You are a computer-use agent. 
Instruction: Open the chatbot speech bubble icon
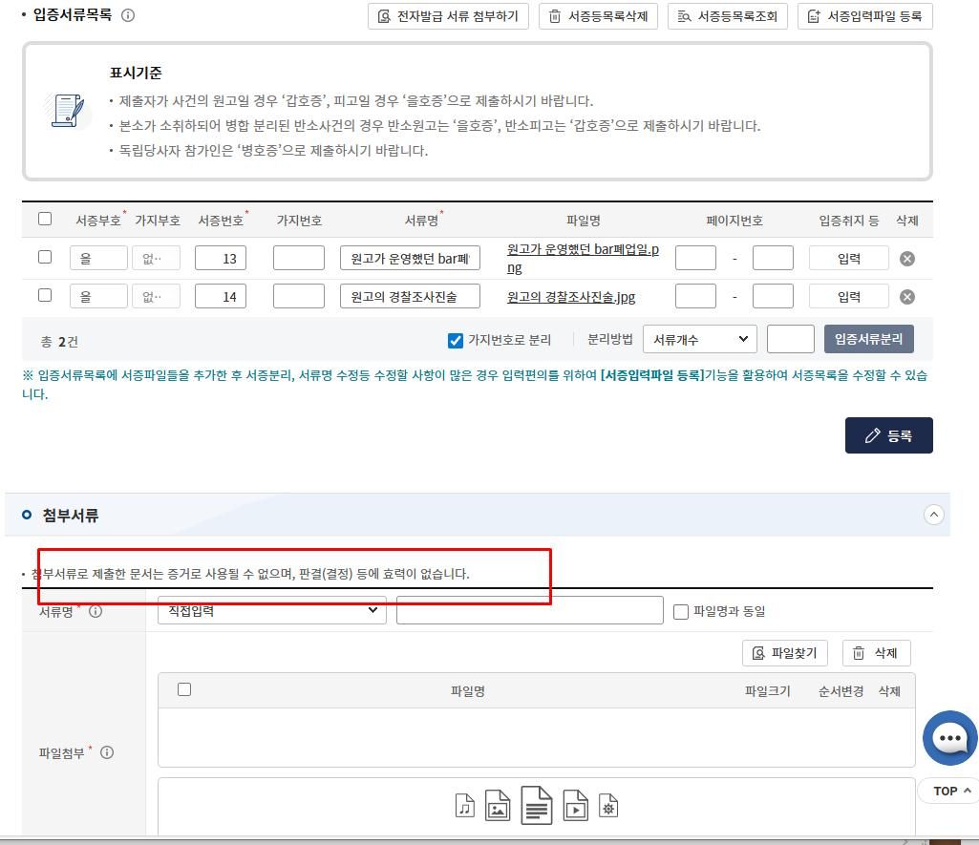tap(949, 738)
